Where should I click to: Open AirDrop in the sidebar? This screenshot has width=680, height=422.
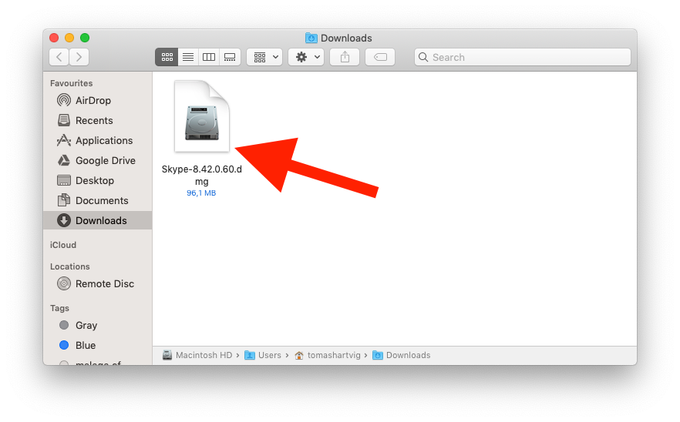click(98, 101)
